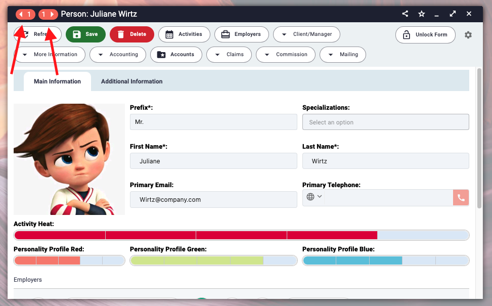The image size is (492, 306).
Task: Go to previous record with left arrow pill
Action: click(x=25, y=14)
